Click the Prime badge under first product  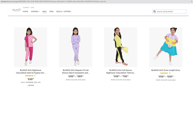click(31, 85)
